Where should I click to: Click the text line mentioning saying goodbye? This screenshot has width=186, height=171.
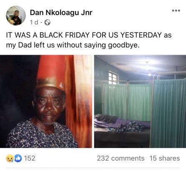click(73, 45)
